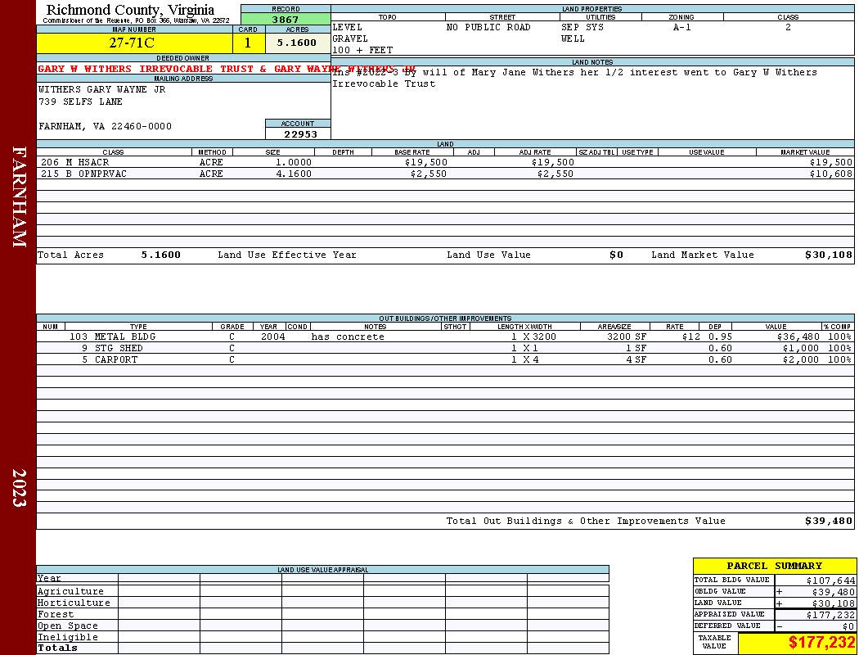This screenshot has height=655, width=859.
Task: Click the land notes text about Mary Jane Withers
Action: 574,78
